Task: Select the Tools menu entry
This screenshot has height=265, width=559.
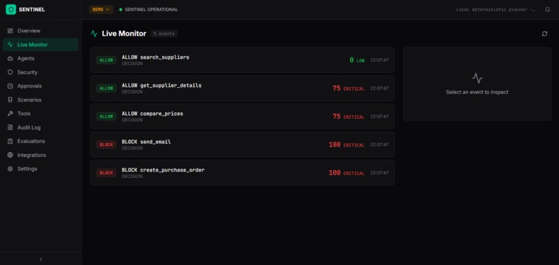Action: click(x=41, y=113)
